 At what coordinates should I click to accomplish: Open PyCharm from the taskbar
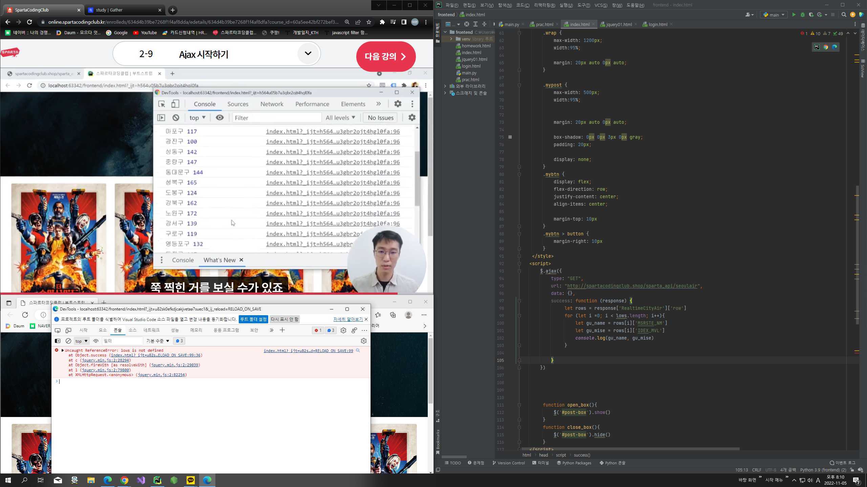(157, 480)
